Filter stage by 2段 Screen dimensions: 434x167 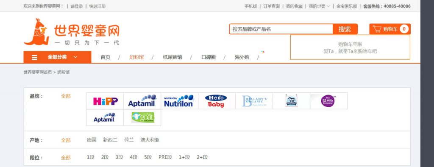(105, 157)
